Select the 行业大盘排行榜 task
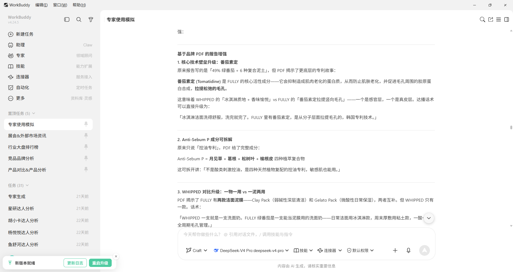The width and height of the screenshot is (513, 272). point(48,147)
